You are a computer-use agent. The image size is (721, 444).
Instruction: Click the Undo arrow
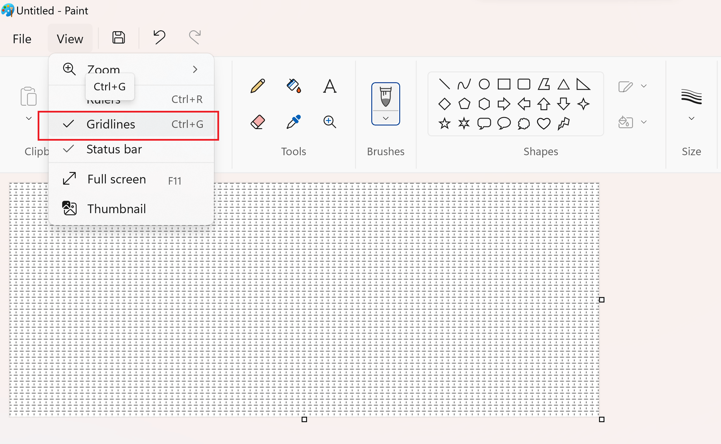[x=159, y=37]
